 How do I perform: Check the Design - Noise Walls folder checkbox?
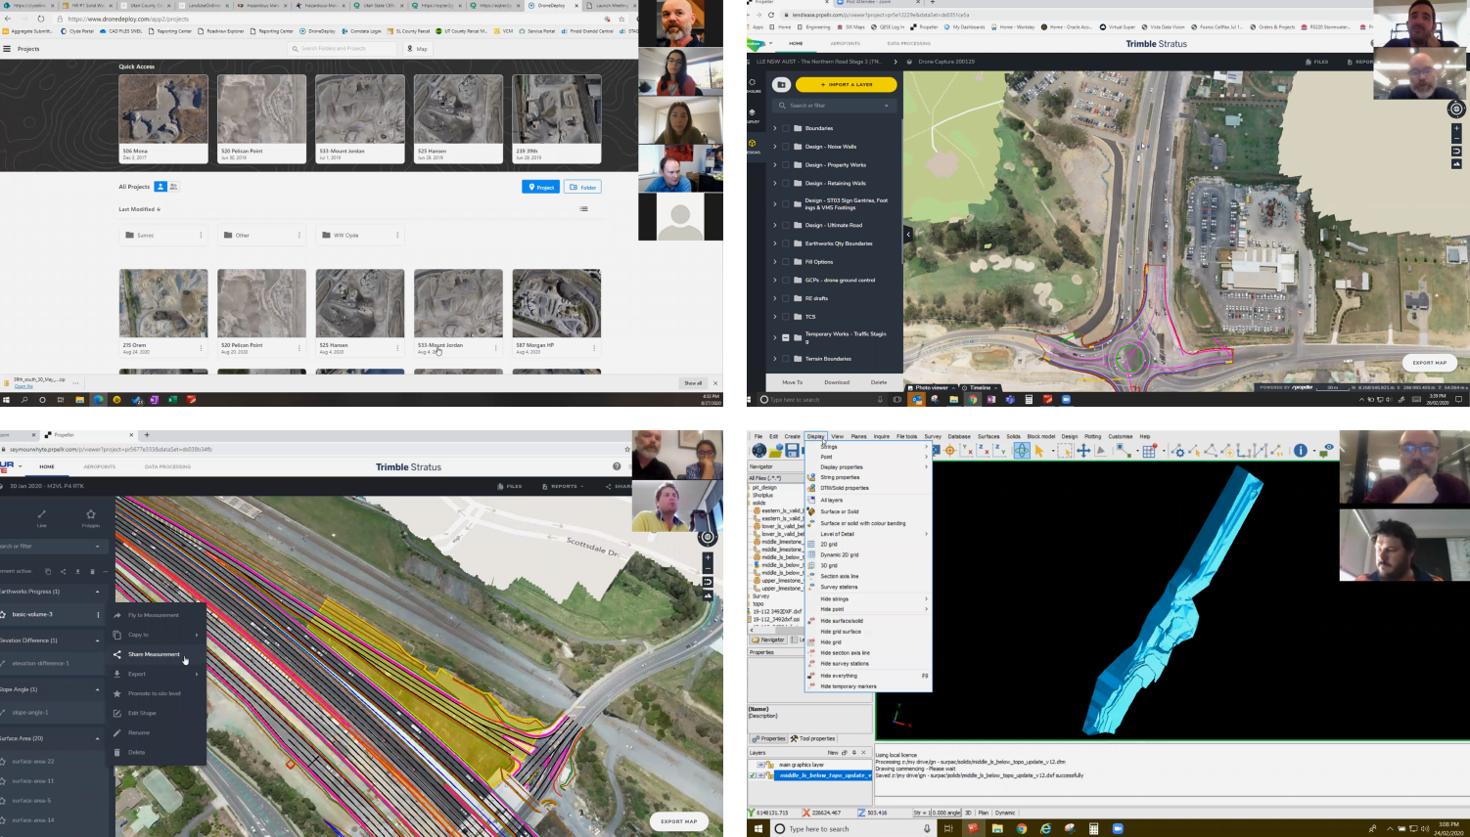point(785,147)
